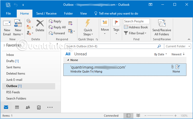Click the Undo arrow in title bar
Viewport: 193px width, 119px height.
click(16, 5)
